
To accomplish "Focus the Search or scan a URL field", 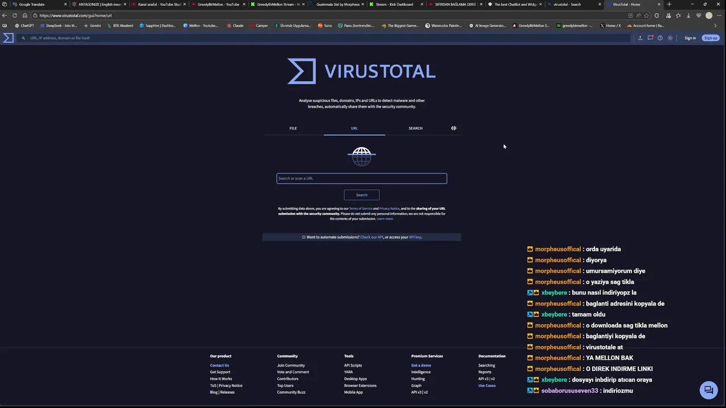I will 362,178.
